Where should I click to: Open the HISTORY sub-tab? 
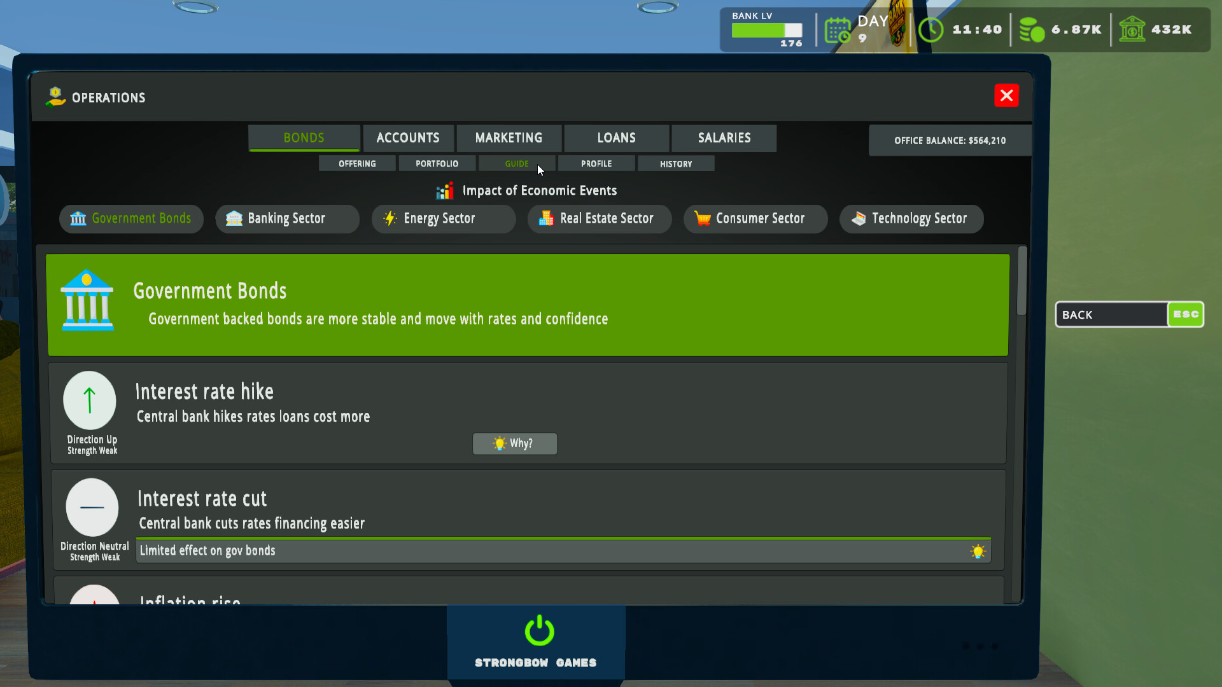(x=675, y=163)
